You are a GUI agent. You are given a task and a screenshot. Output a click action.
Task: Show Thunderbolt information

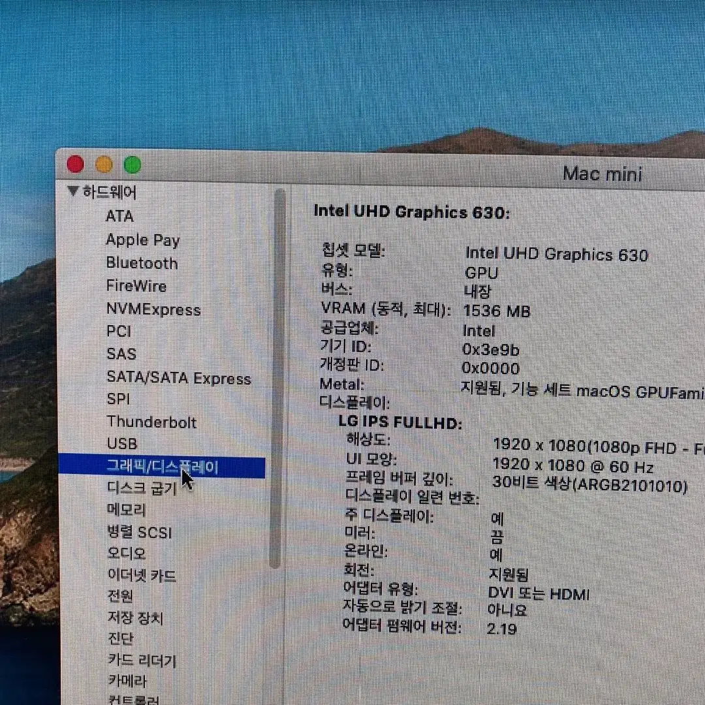pyautogui.click(x=151, y=422)
